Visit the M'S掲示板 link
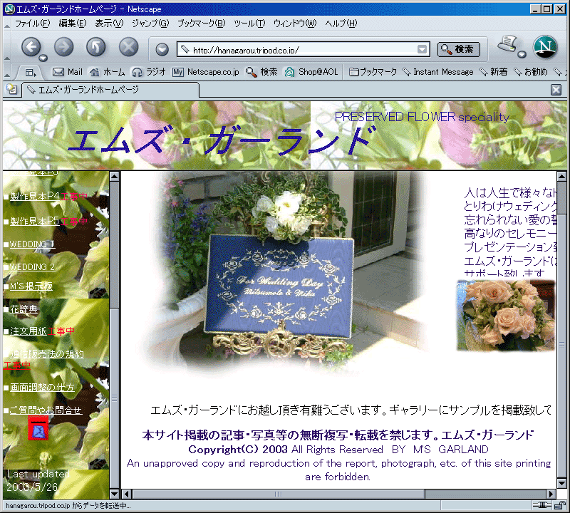This screenshot has height=513, width=570. [31, 286]
